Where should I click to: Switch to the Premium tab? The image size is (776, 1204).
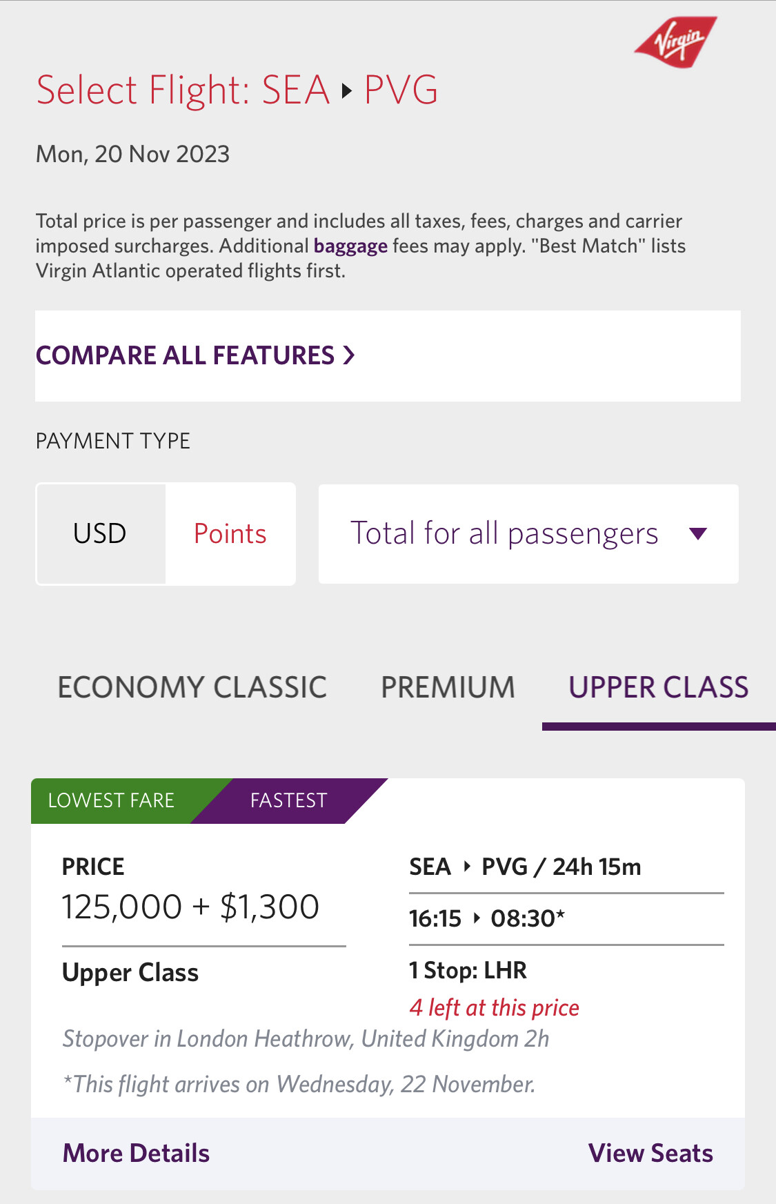(x=448, y=687)
